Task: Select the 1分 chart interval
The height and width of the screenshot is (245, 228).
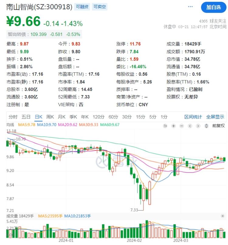Action: pos(164,117)
